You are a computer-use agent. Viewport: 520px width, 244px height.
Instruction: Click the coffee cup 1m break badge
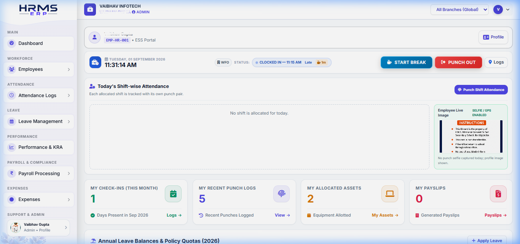coord(321,62)
